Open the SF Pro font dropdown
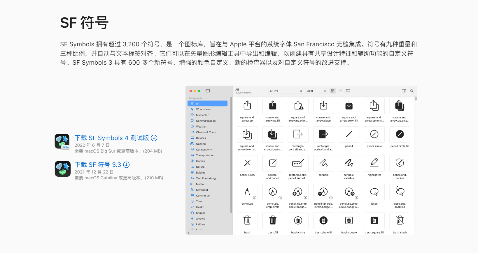This screenshot has height=253, width=478. (x=286, y=91)
